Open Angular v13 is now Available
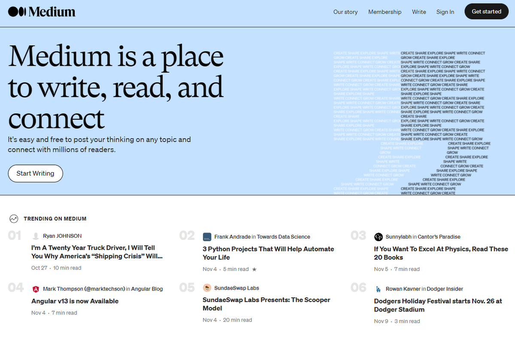Image resolution: width=515 pixels, height=339 pixels. pos(75,301)
